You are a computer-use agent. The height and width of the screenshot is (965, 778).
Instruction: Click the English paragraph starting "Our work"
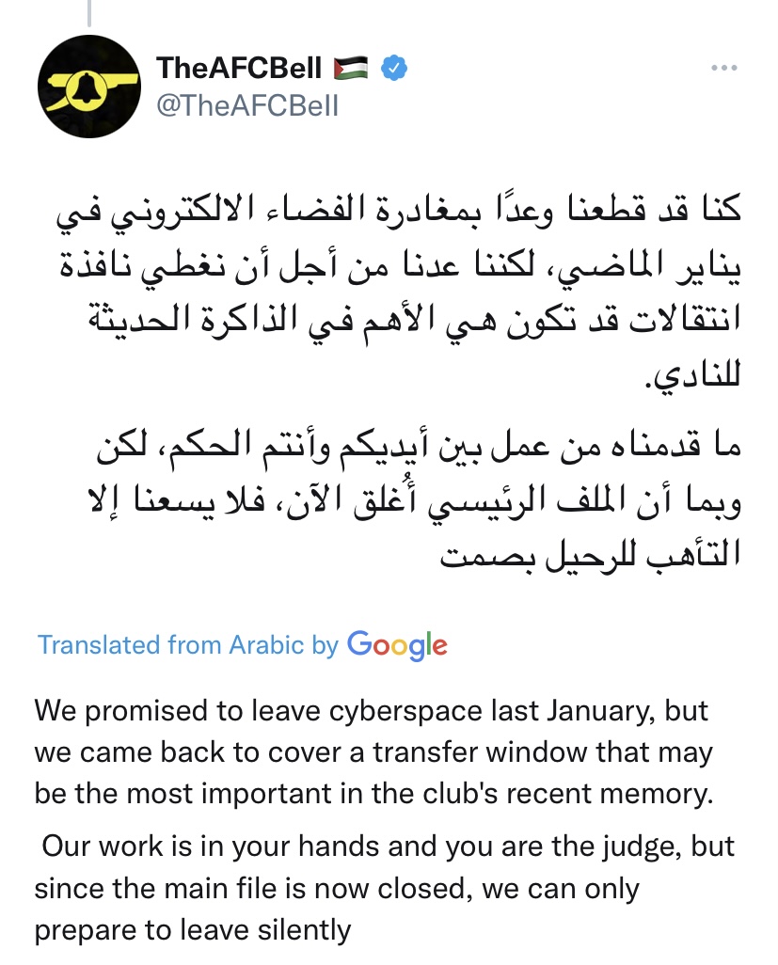[386, 888]
